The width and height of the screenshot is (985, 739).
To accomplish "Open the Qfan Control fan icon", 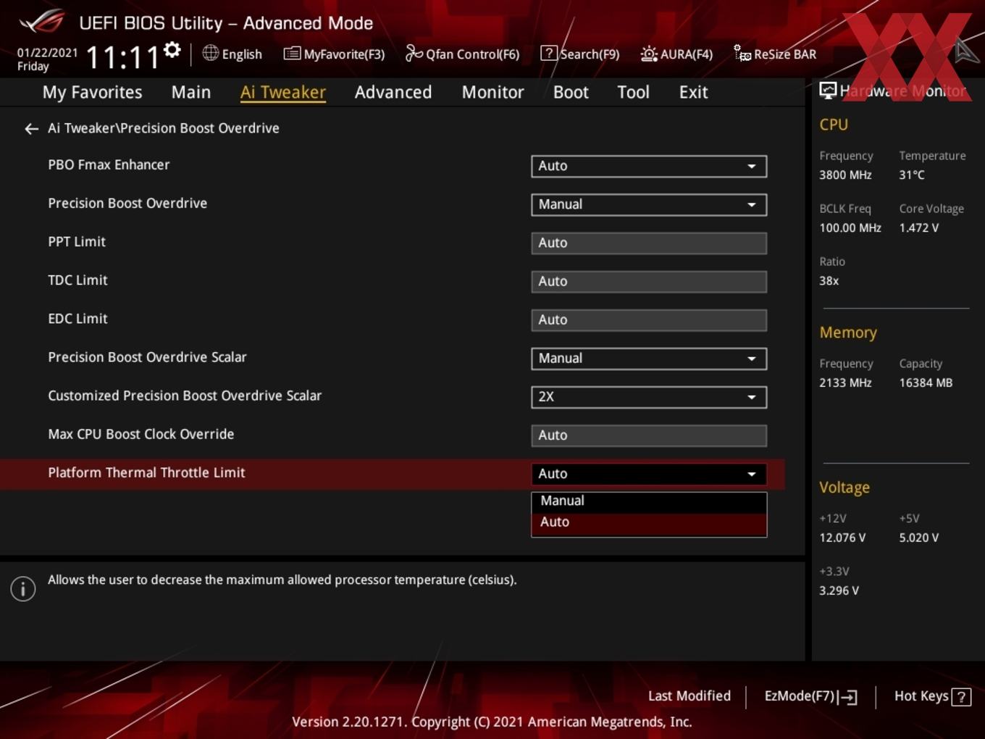I will coord(414,53).
